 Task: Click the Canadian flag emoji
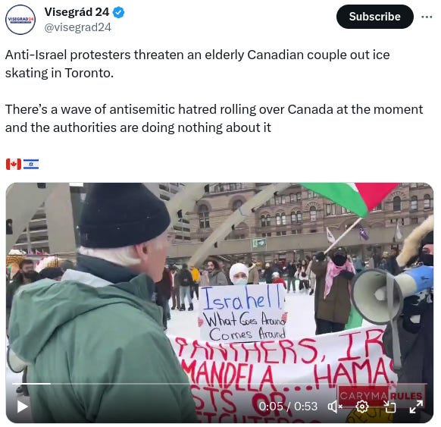(x=14, y=164)
